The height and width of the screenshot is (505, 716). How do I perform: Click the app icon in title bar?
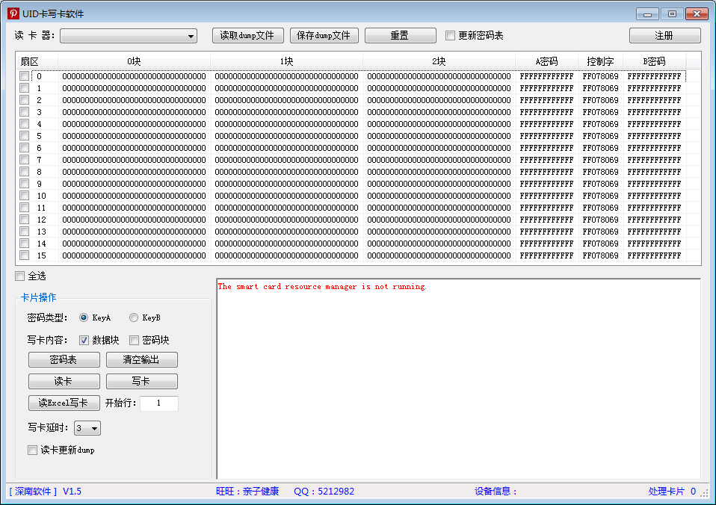(x=13, y=13)
